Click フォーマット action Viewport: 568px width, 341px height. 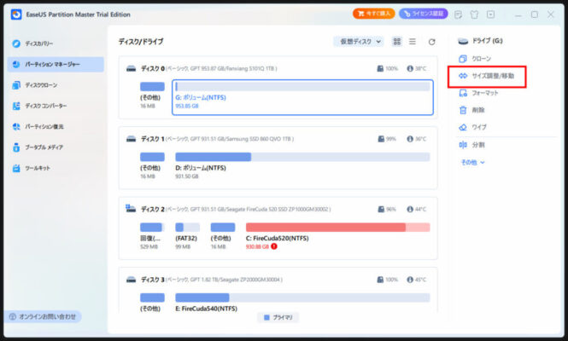(478, 93)
